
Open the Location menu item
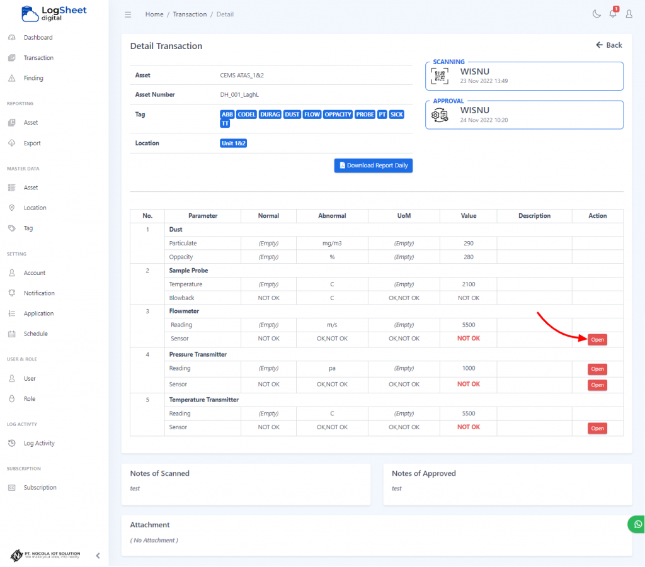click(35, 208)
